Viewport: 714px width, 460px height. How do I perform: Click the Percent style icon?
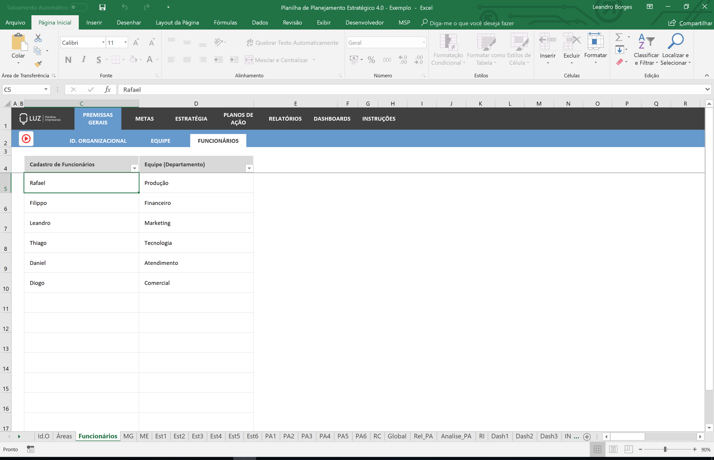coord(371,60)
